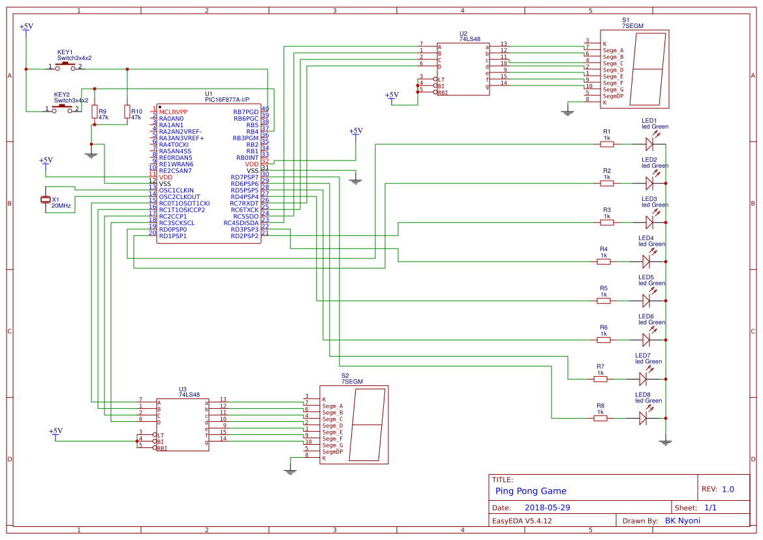Click the sheet number '1/1'
The height and width of the screenshot is (540, 763).
tap(710, 507)
